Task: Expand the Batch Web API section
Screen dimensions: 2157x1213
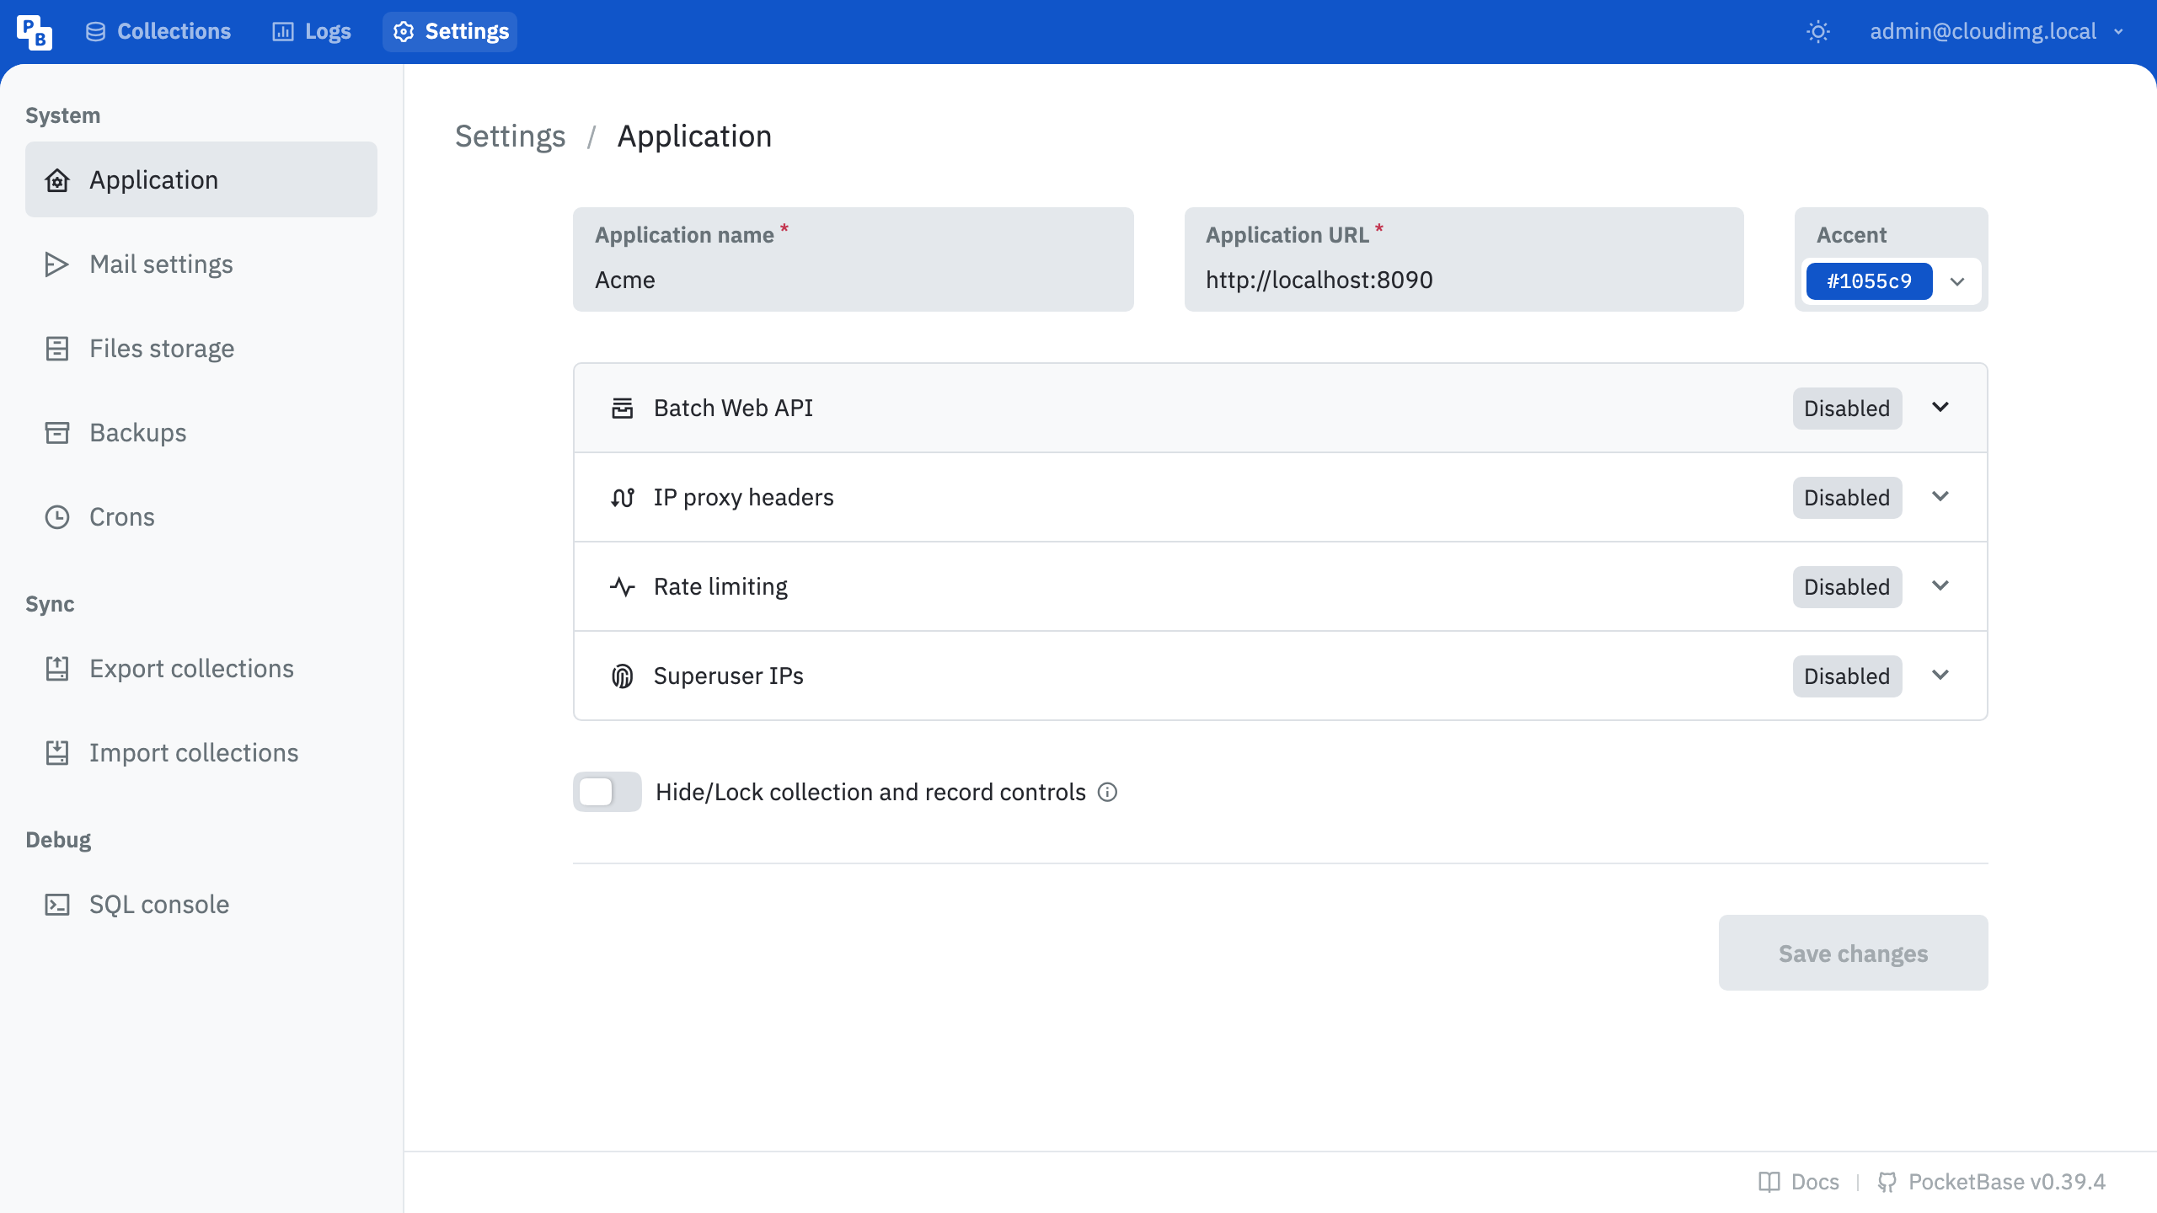Action: coord(1940,408)
